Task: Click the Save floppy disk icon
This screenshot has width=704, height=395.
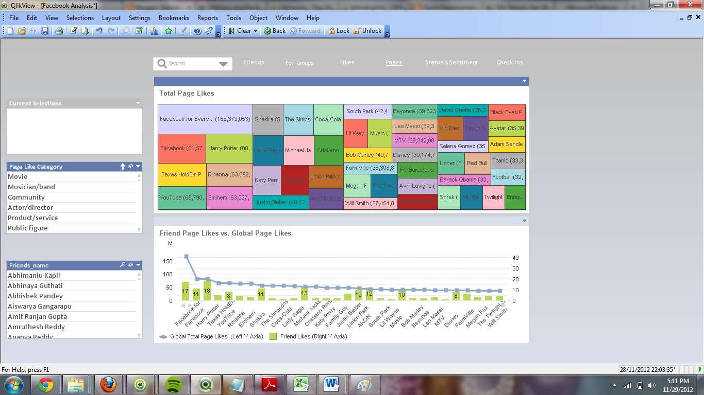Action: point(45,31)
